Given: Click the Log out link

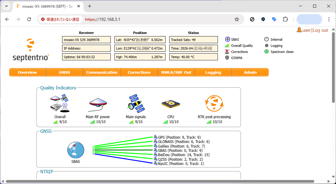Looking at the screenshot, I should click(x=320, y=30).
